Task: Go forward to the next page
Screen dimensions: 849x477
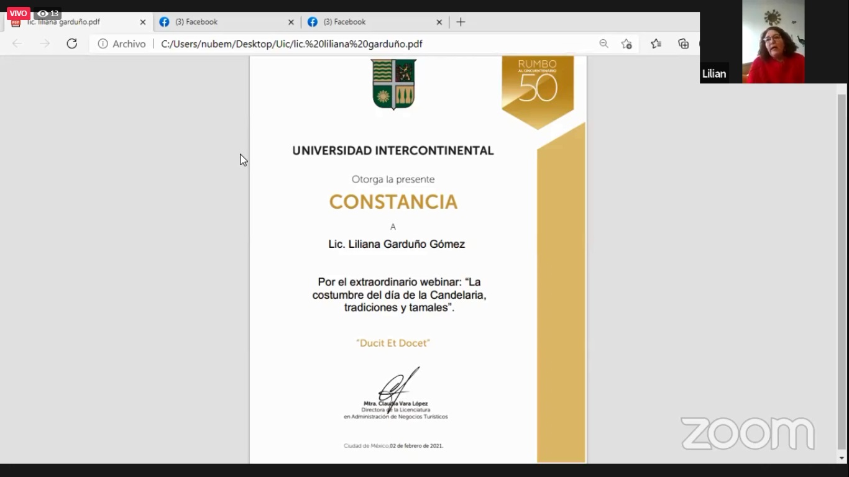Action: click(x=45, y=43)
